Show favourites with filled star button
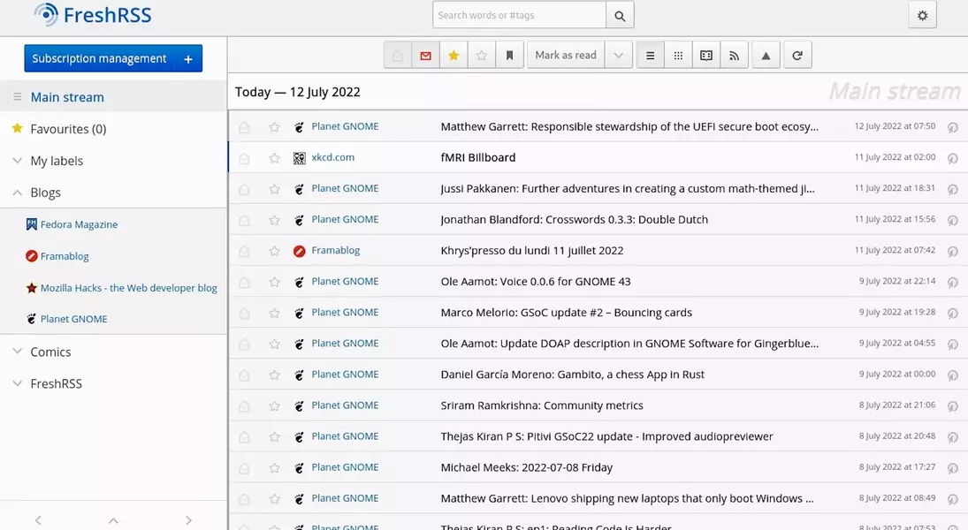 [x=454, y=56]
